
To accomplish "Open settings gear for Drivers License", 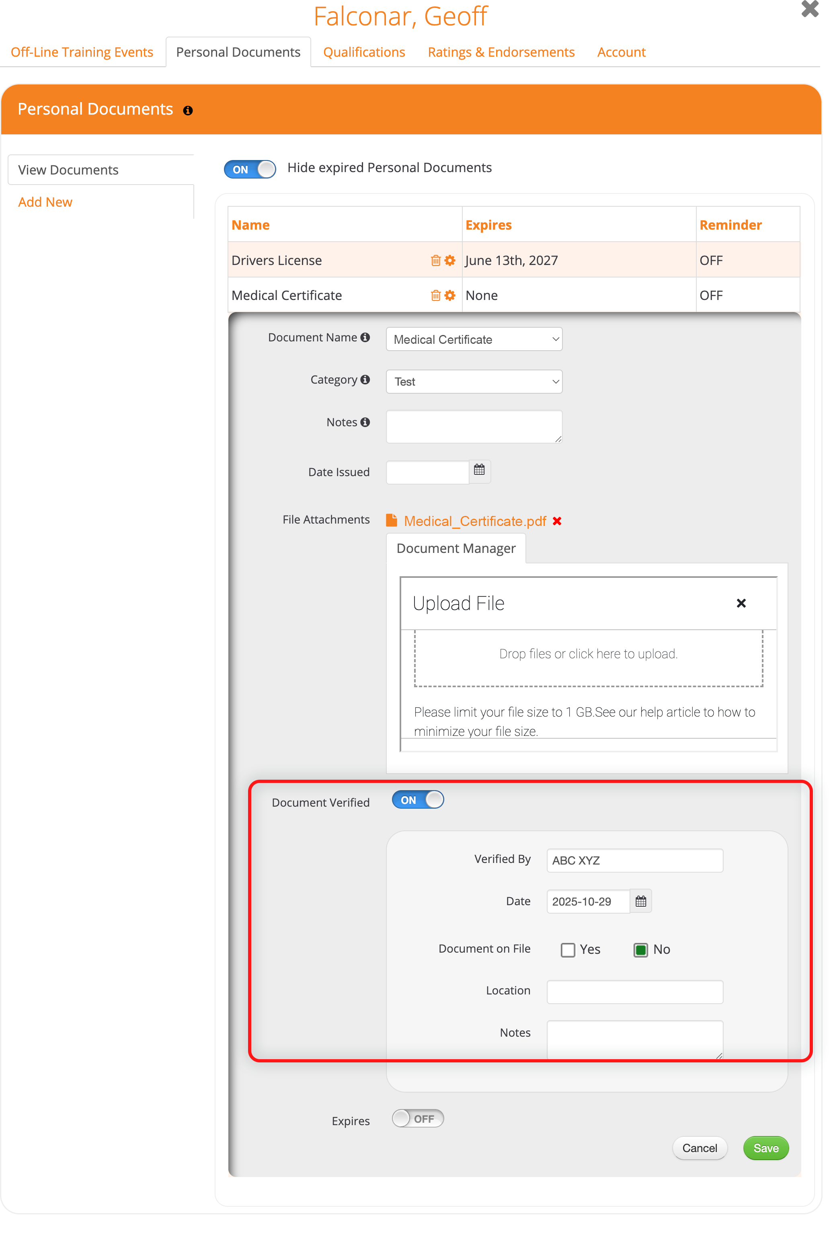I will (450, 260).
